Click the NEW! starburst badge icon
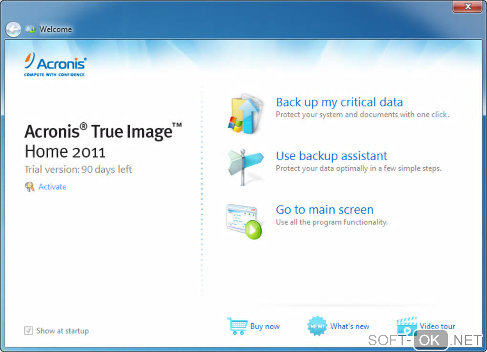The image size is (487, 352). (317, 326)
